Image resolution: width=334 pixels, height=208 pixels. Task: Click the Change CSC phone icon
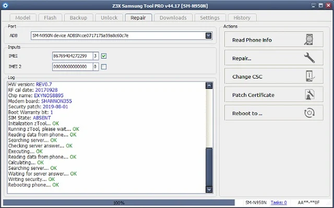(x=310, y=76)
